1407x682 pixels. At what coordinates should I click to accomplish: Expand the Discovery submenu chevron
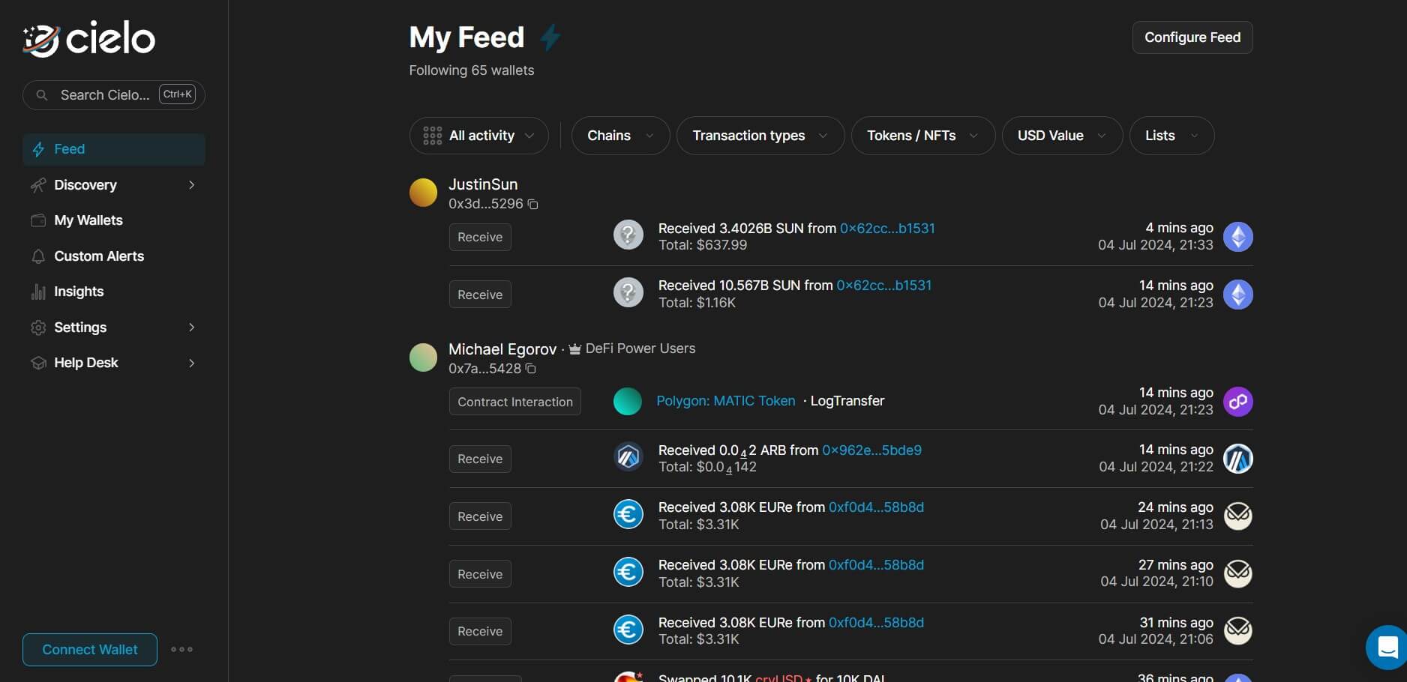[x=192, y=185]
